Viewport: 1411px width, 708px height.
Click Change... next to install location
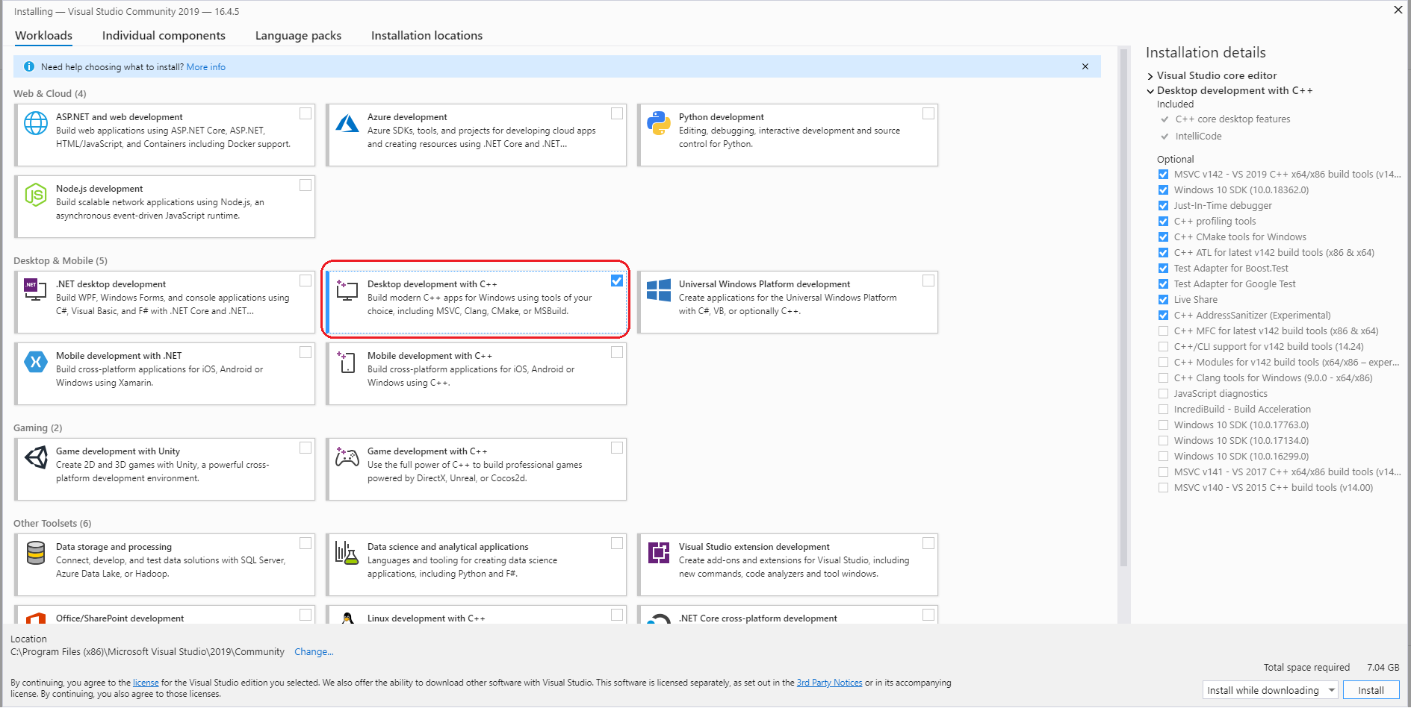(x=314, y=652)
